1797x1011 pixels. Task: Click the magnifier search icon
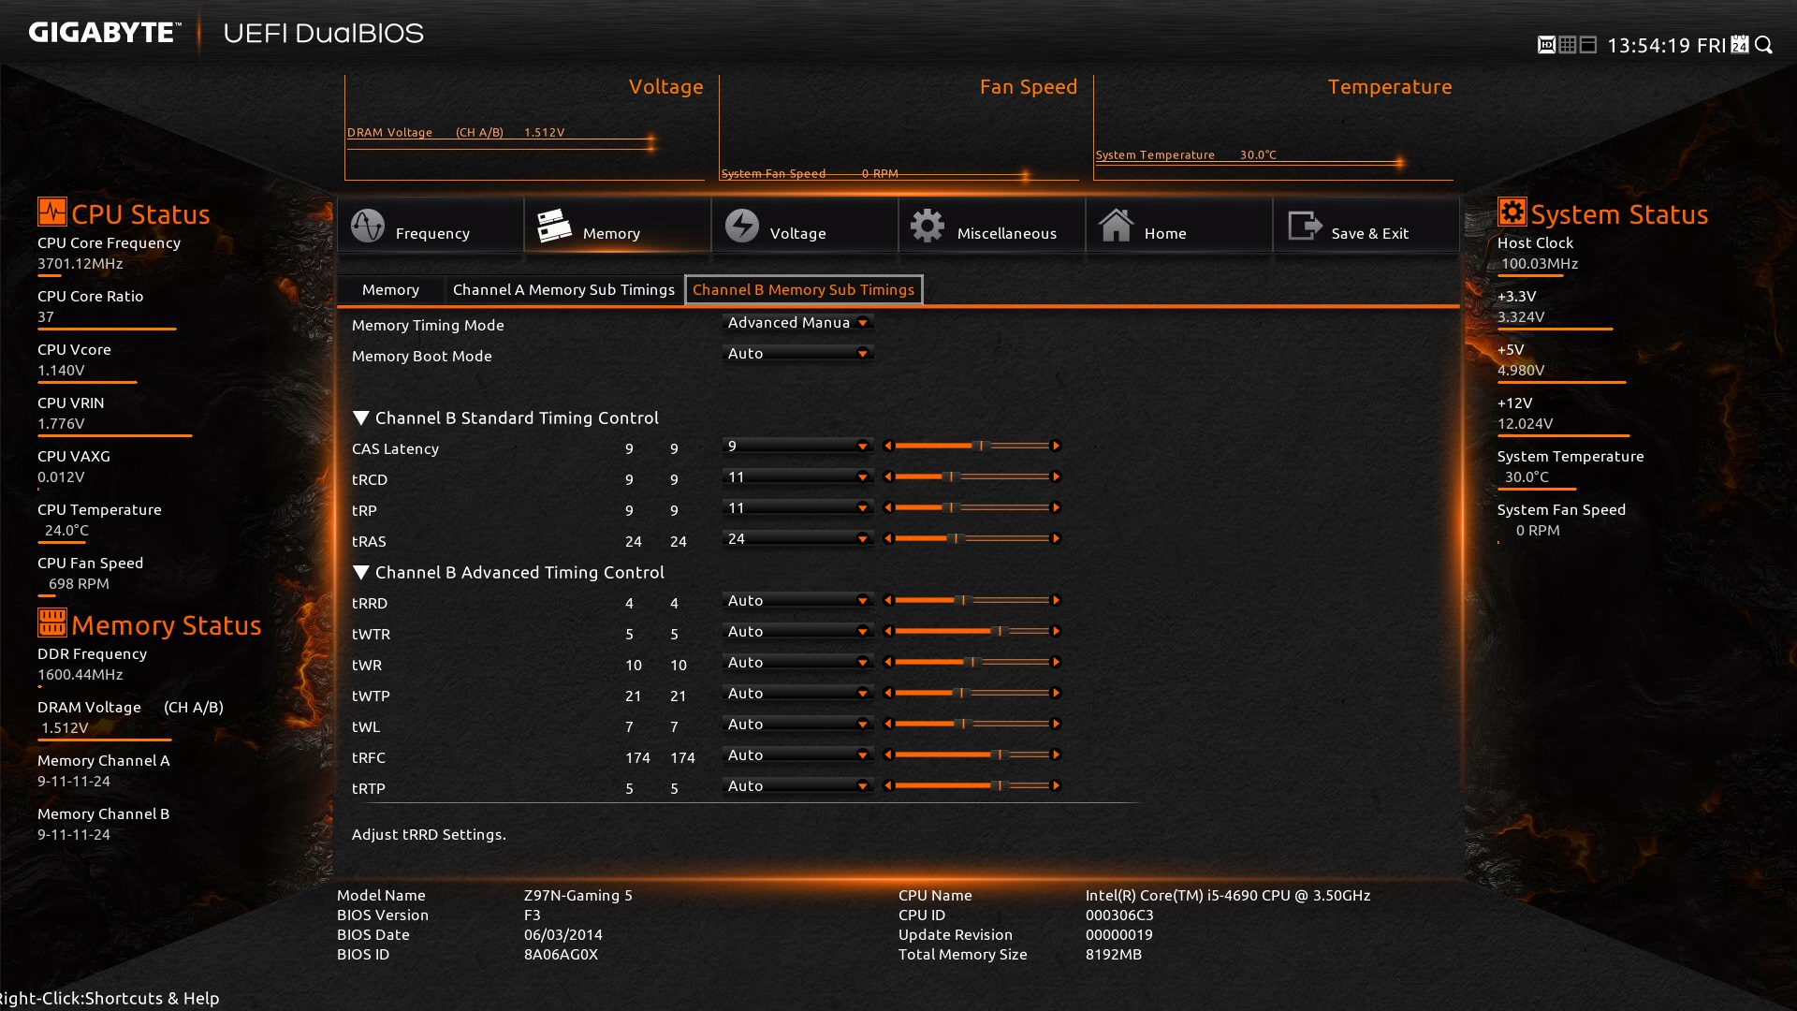1764,45
